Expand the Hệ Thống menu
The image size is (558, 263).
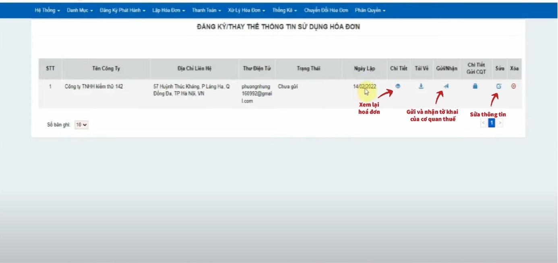(x=48, y=10)
